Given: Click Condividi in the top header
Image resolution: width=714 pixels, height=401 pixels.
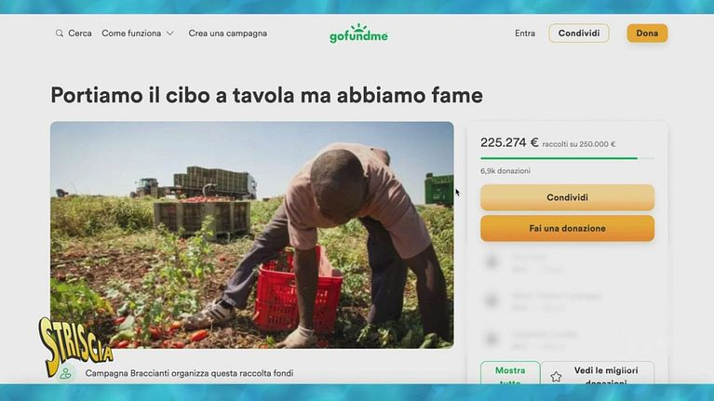Looking at the screenshot, I should 579,33.
